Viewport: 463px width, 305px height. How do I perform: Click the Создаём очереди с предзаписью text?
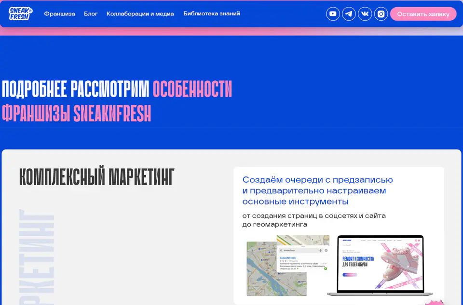pos(317,179)
